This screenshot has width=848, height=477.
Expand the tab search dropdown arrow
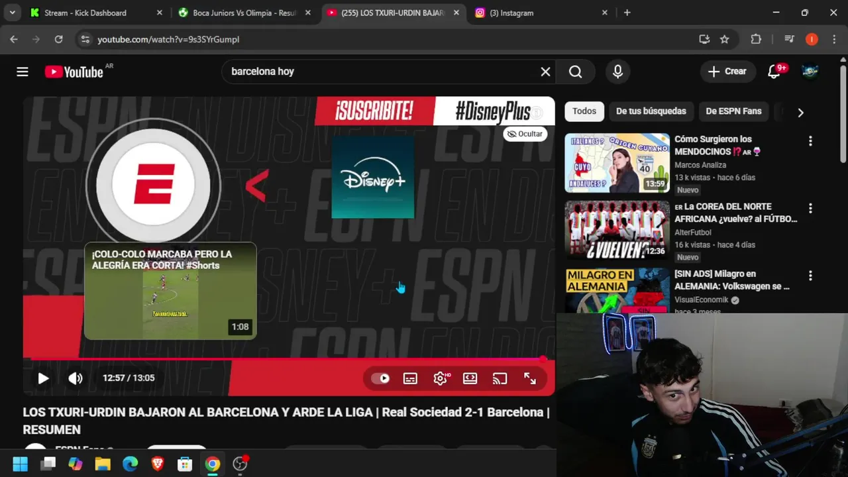(x=12, y=13)
